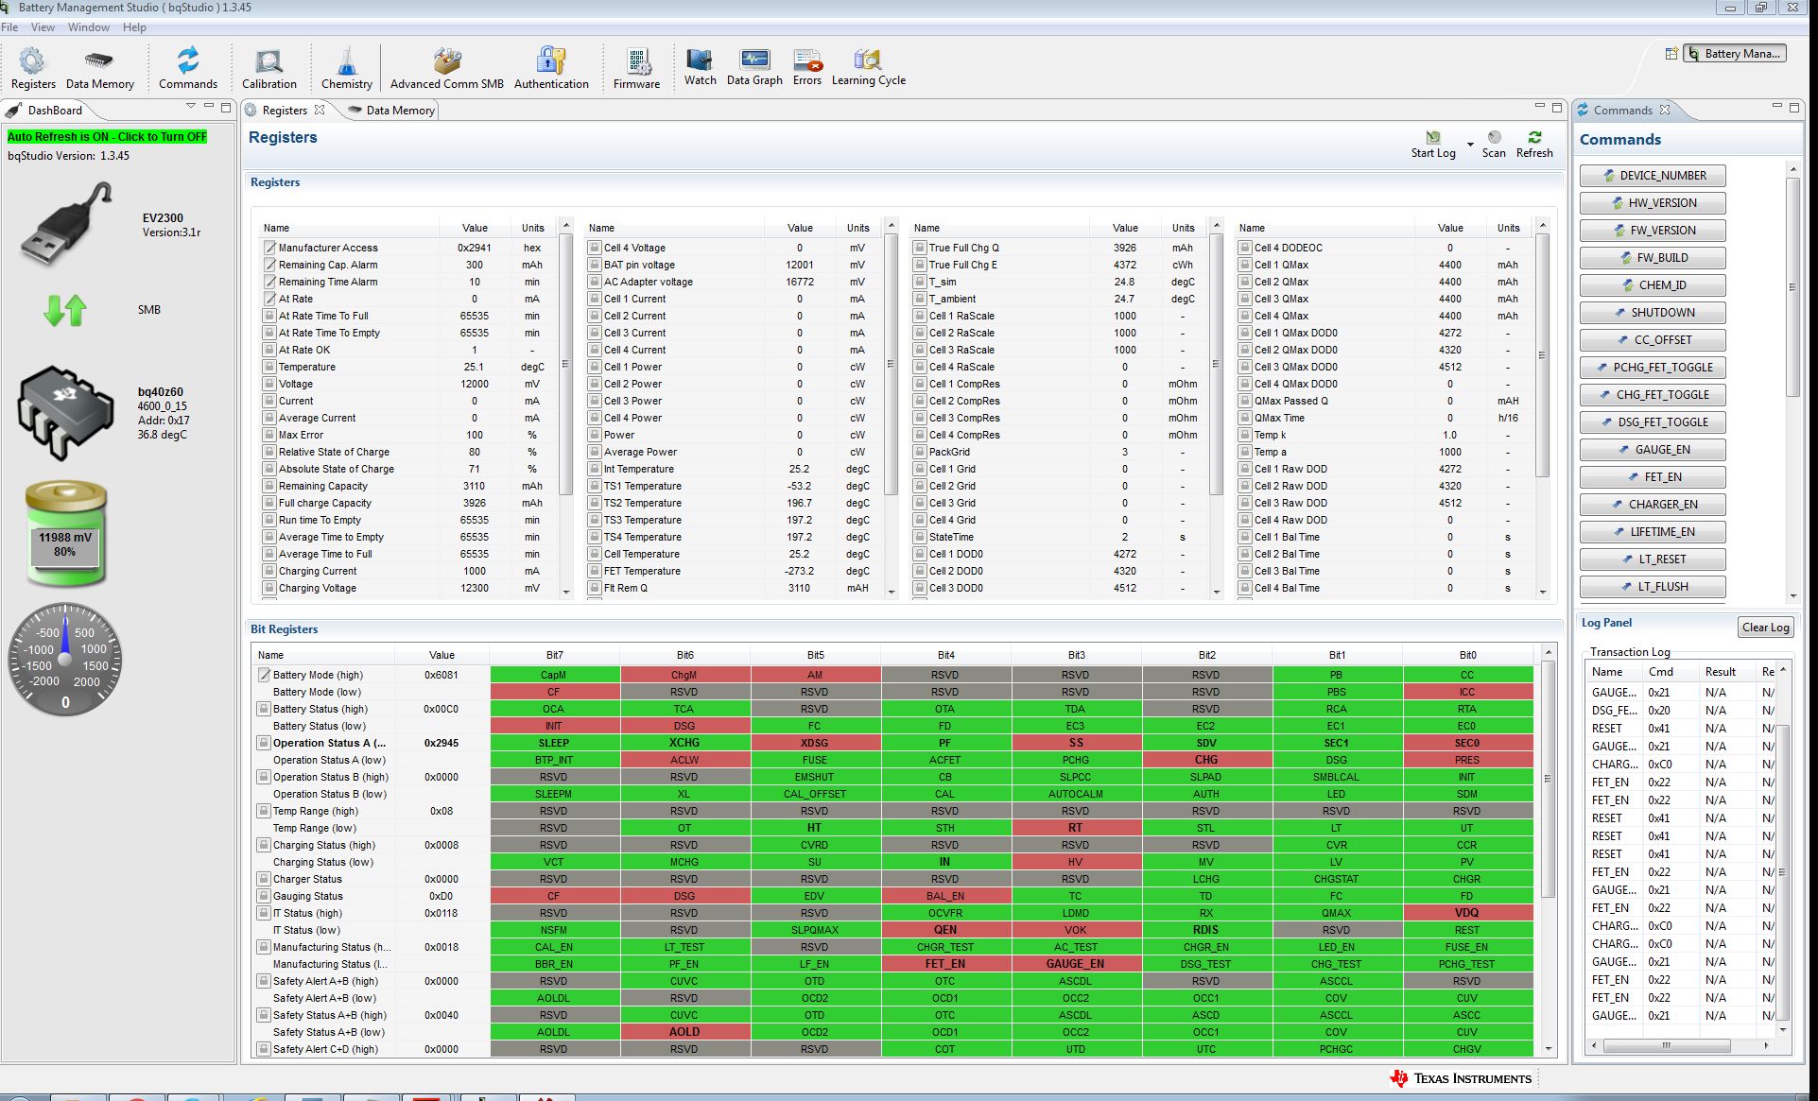Open the Data Graph tool
The width and height of the screenshot is (1818, 1101).
[x=754, y=66]
